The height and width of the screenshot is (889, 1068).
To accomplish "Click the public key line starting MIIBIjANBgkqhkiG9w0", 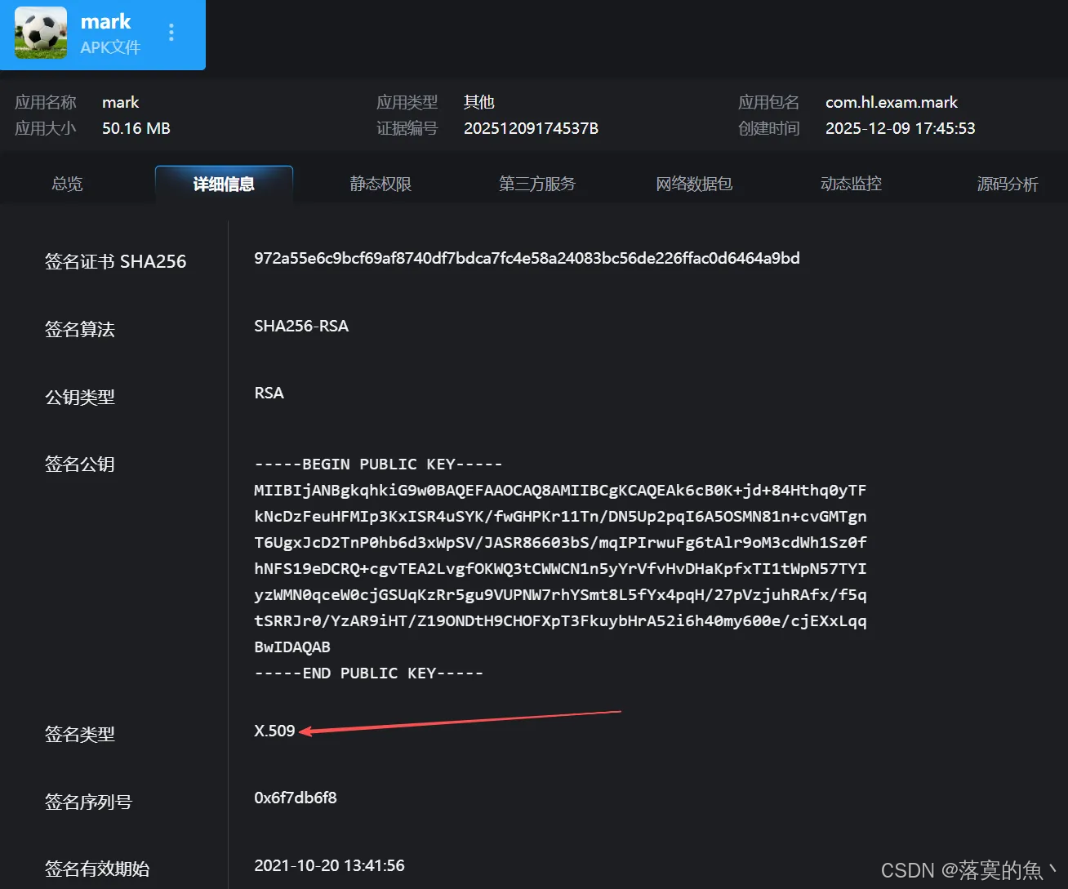I will [560, 490].
